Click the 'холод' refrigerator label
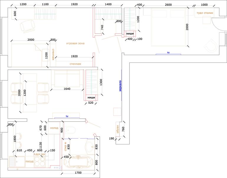Image resolution: width=227 pixels, height=178 pixels. click(x=54, y=128)
